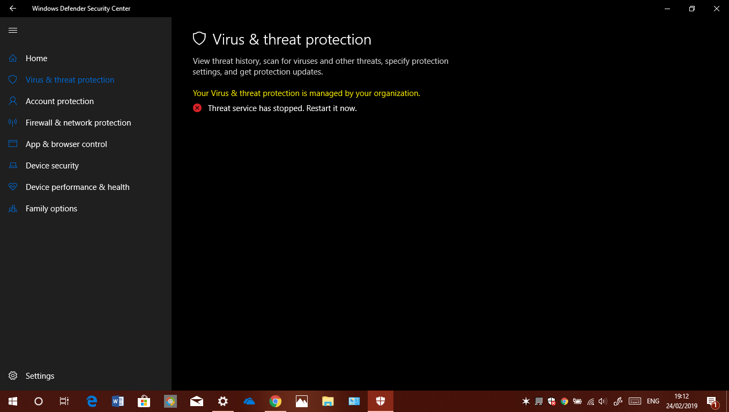
Task: Open Device security section
Action: click(x=86, y=165)
